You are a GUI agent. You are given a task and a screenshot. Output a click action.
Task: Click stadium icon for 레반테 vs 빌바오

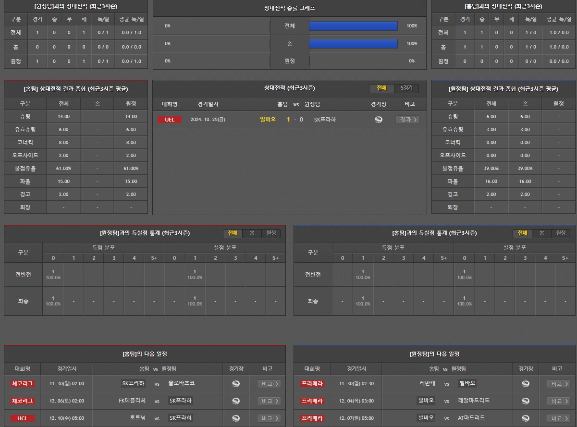click(526, 384)
